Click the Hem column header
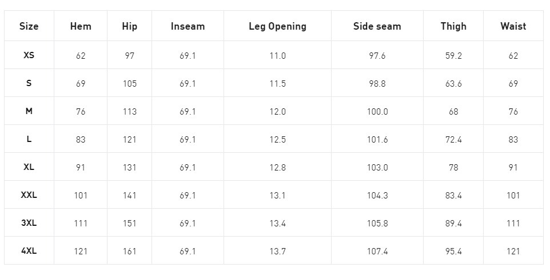The height and width of the screenshot is (280, 550). (81, 26)
